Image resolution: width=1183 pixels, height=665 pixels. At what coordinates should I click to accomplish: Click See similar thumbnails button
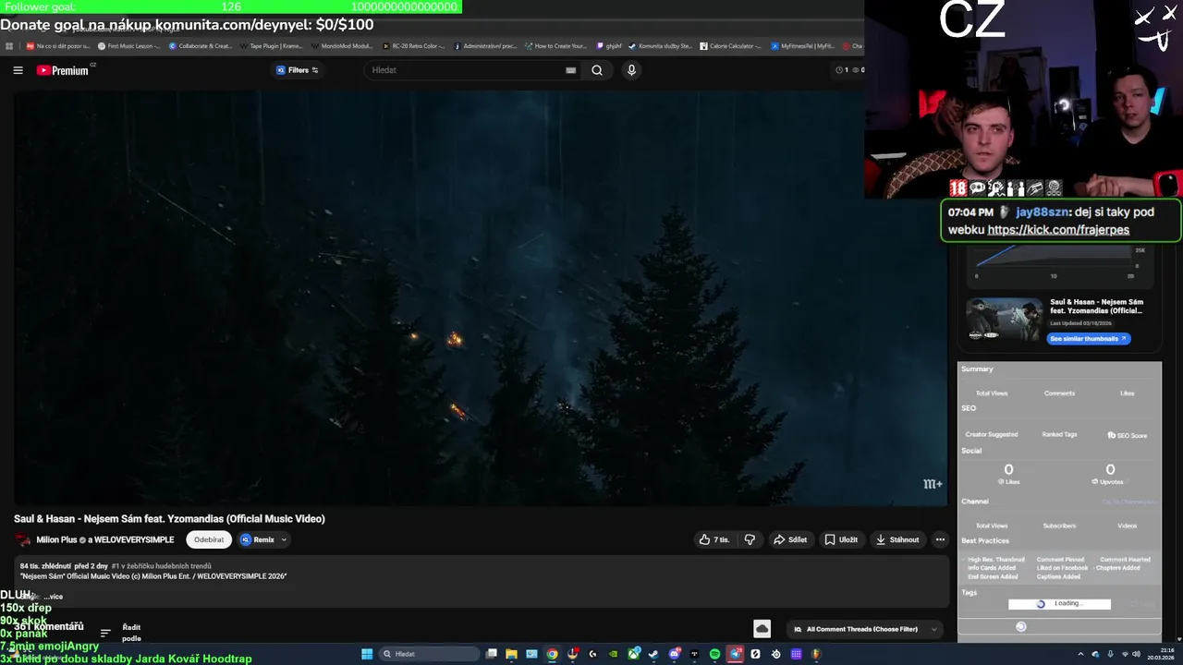click(x=1089, y=339)
